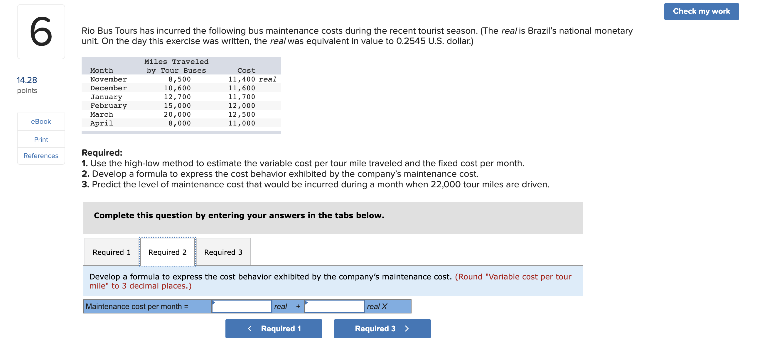Screen dimensions: 762x346
Task: Go to previous step via Required 1 button
Action: (274, 328)
